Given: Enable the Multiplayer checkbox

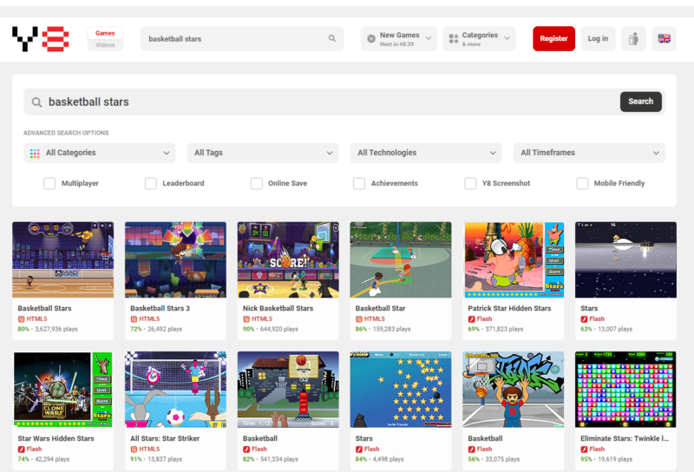Looking at the screenshot, I should [49, 183].
